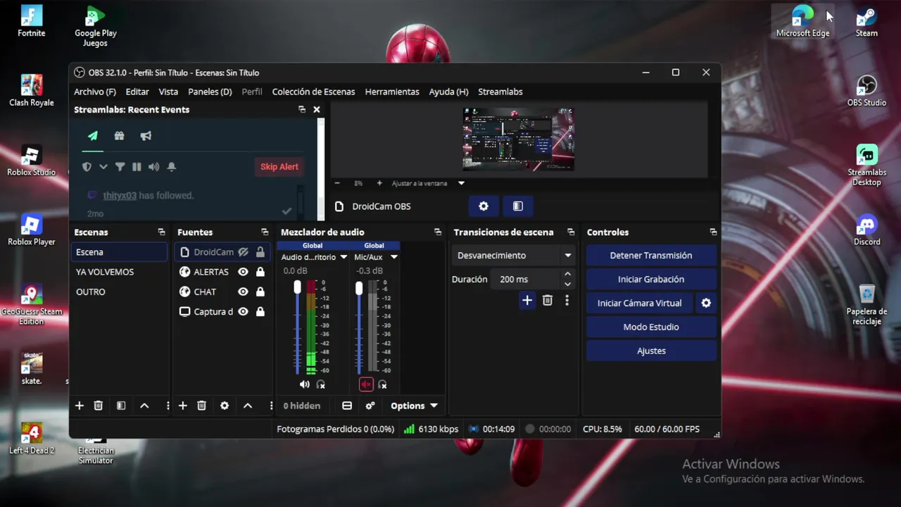
Task: Unlock the ALERTAS source
Action: (260, 272)
